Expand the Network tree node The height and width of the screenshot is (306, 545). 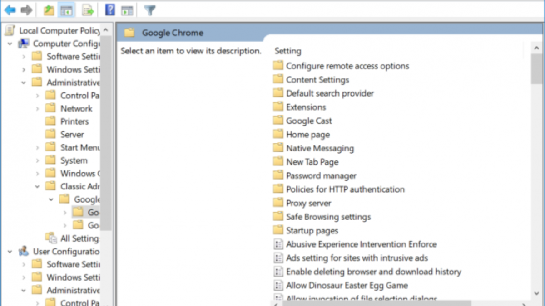[x=37, y=109]
